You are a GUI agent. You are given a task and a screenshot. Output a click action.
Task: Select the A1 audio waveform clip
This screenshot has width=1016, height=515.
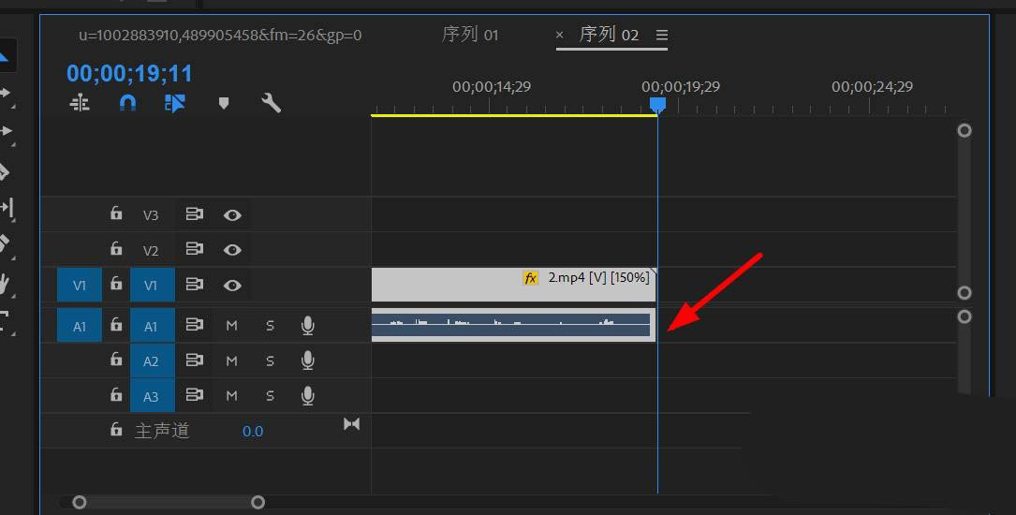514,325
